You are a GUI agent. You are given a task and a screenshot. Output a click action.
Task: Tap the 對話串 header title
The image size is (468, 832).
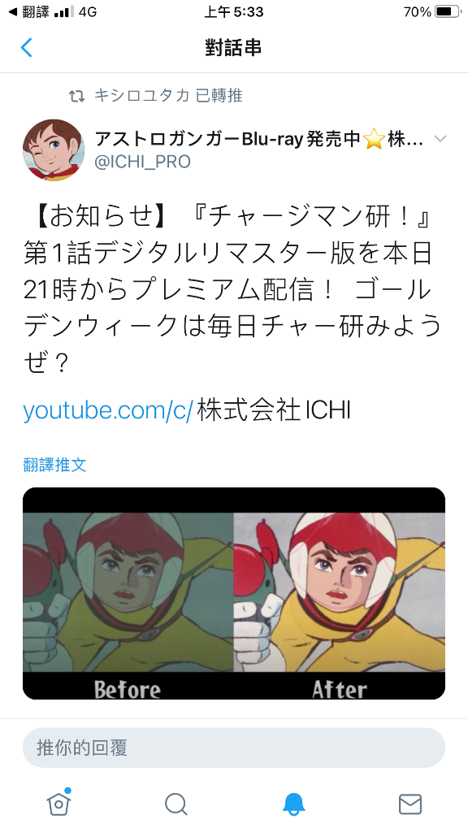tap(233, 48)
